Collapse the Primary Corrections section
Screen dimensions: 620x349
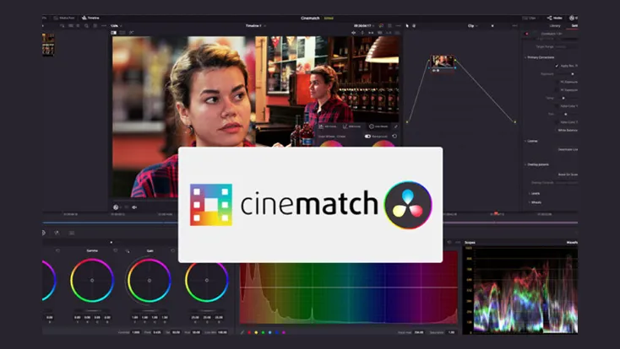tap(540, 57)
